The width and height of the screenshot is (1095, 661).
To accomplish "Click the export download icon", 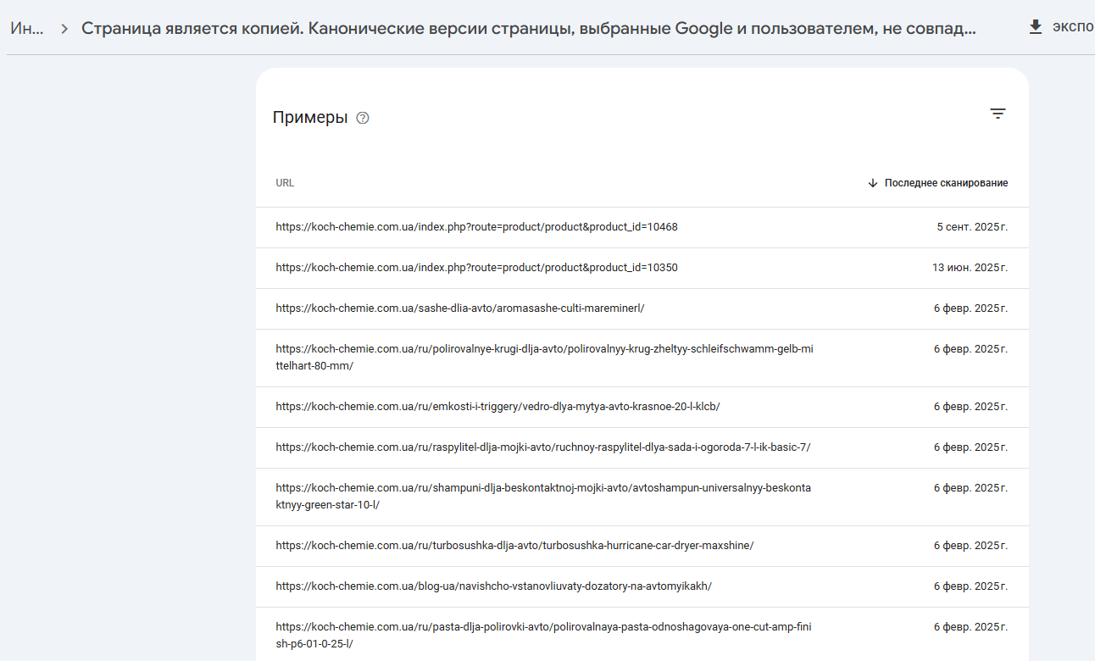I will click(1035, 27).
